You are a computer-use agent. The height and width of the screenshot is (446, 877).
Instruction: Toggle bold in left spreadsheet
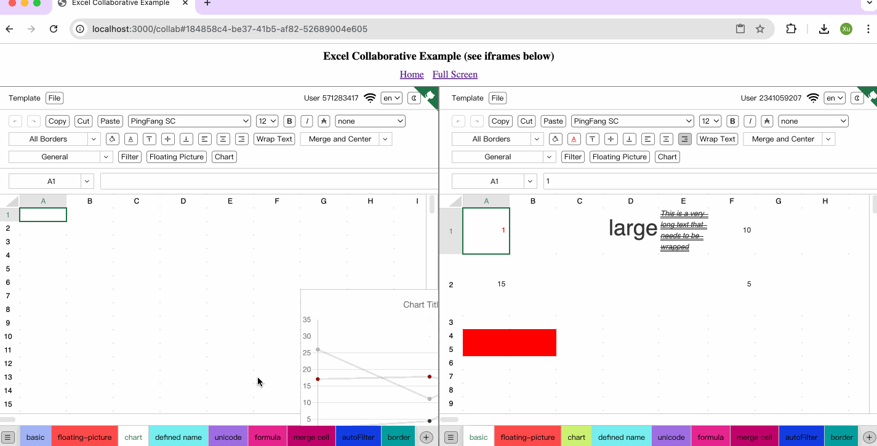click(290, 121)
